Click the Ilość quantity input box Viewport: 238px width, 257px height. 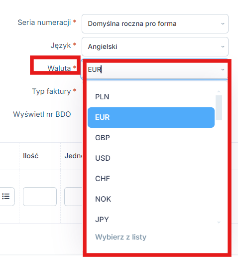[x=40, y=197]
